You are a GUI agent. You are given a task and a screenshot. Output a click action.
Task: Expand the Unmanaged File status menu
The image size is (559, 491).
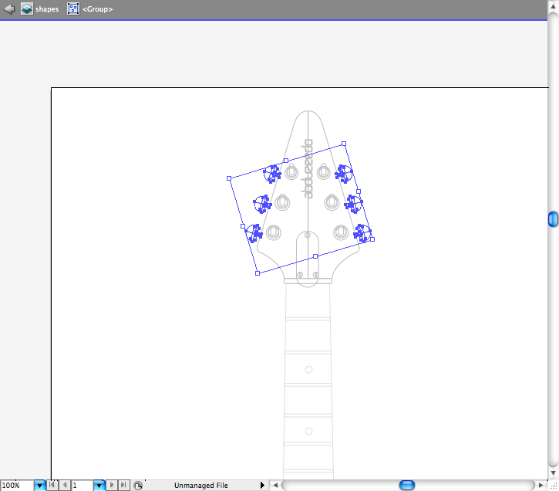[x=263, y=486]
